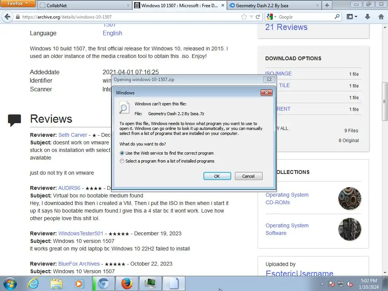Open the orange Firefox menu button
The width and height of the screenshot is (388, 291).
click(x=18, y=3)
